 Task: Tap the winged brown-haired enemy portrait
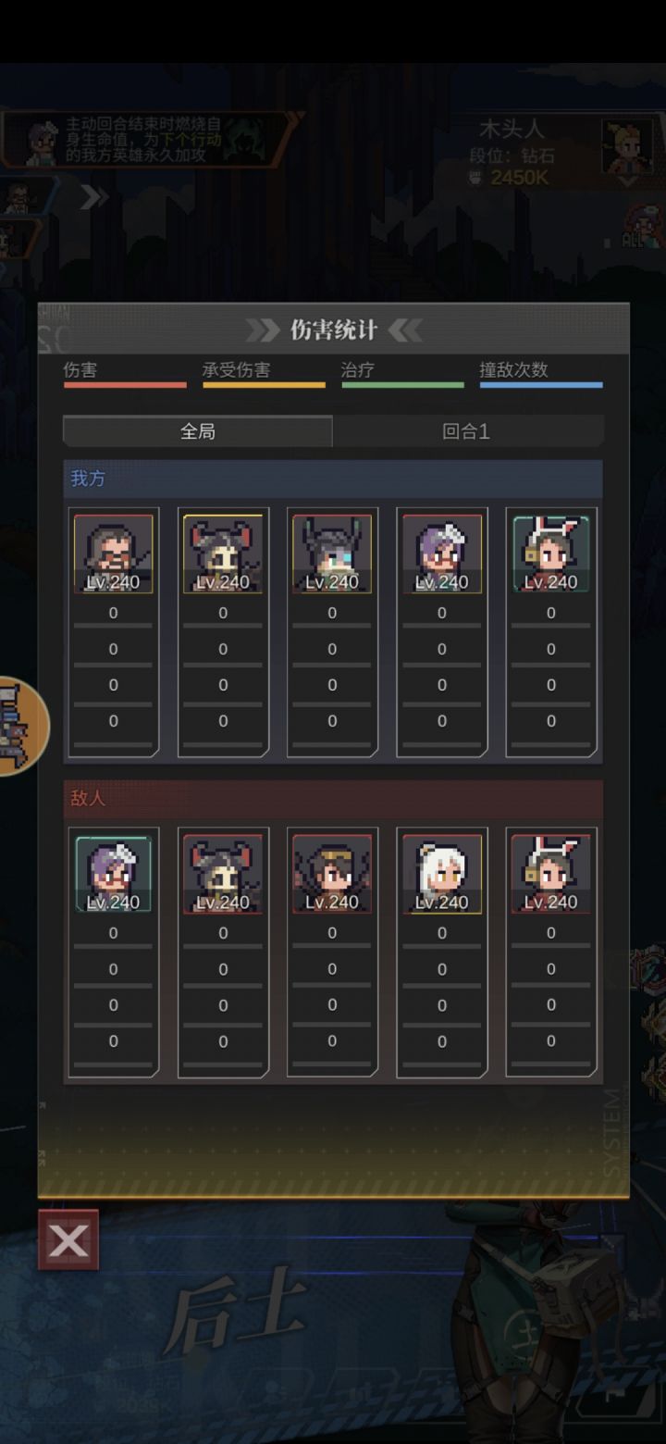pos(332,874)
